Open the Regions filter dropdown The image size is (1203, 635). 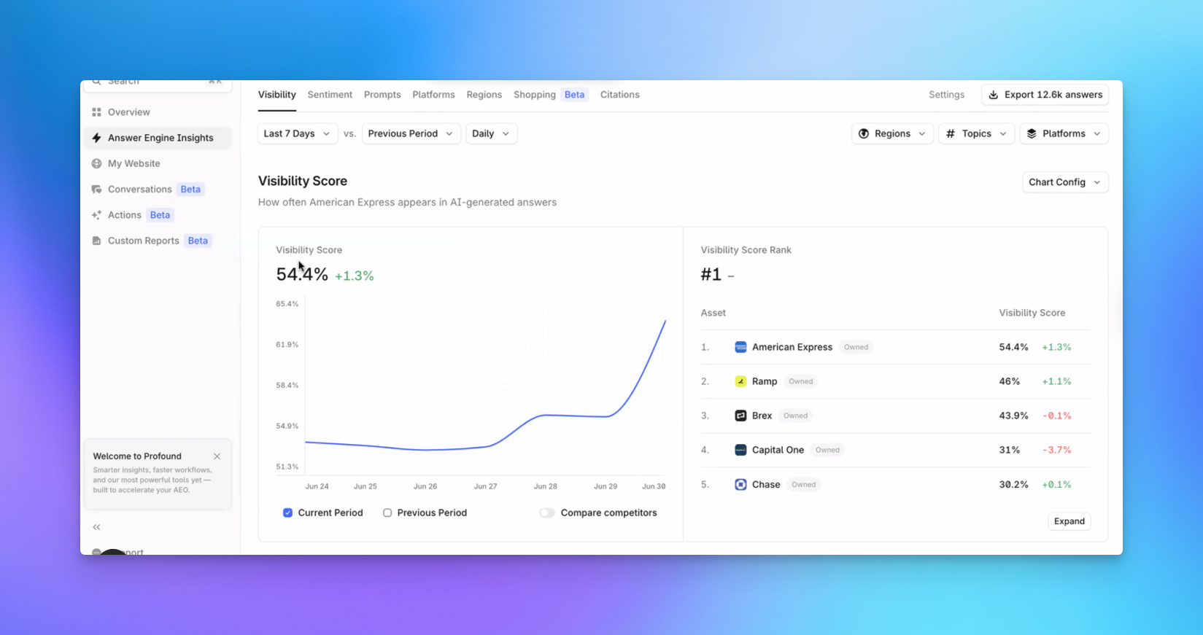tap(892, 133)
